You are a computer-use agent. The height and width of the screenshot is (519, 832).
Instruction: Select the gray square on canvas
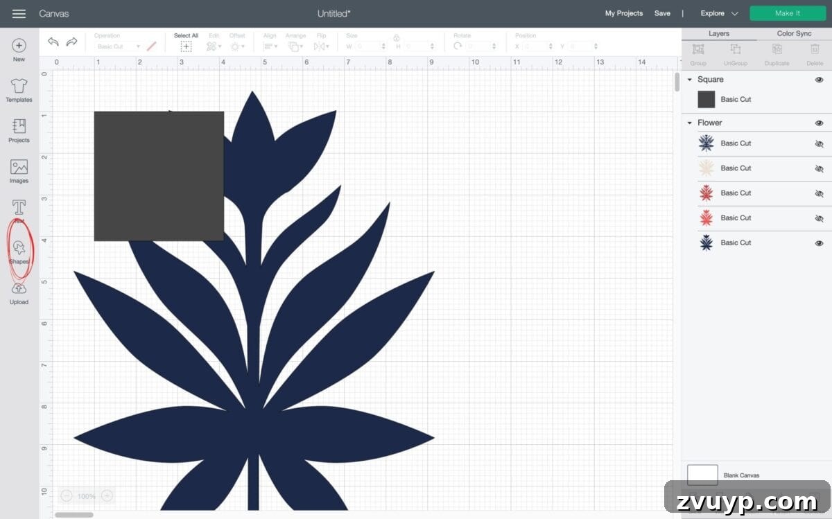pos(159,176)
